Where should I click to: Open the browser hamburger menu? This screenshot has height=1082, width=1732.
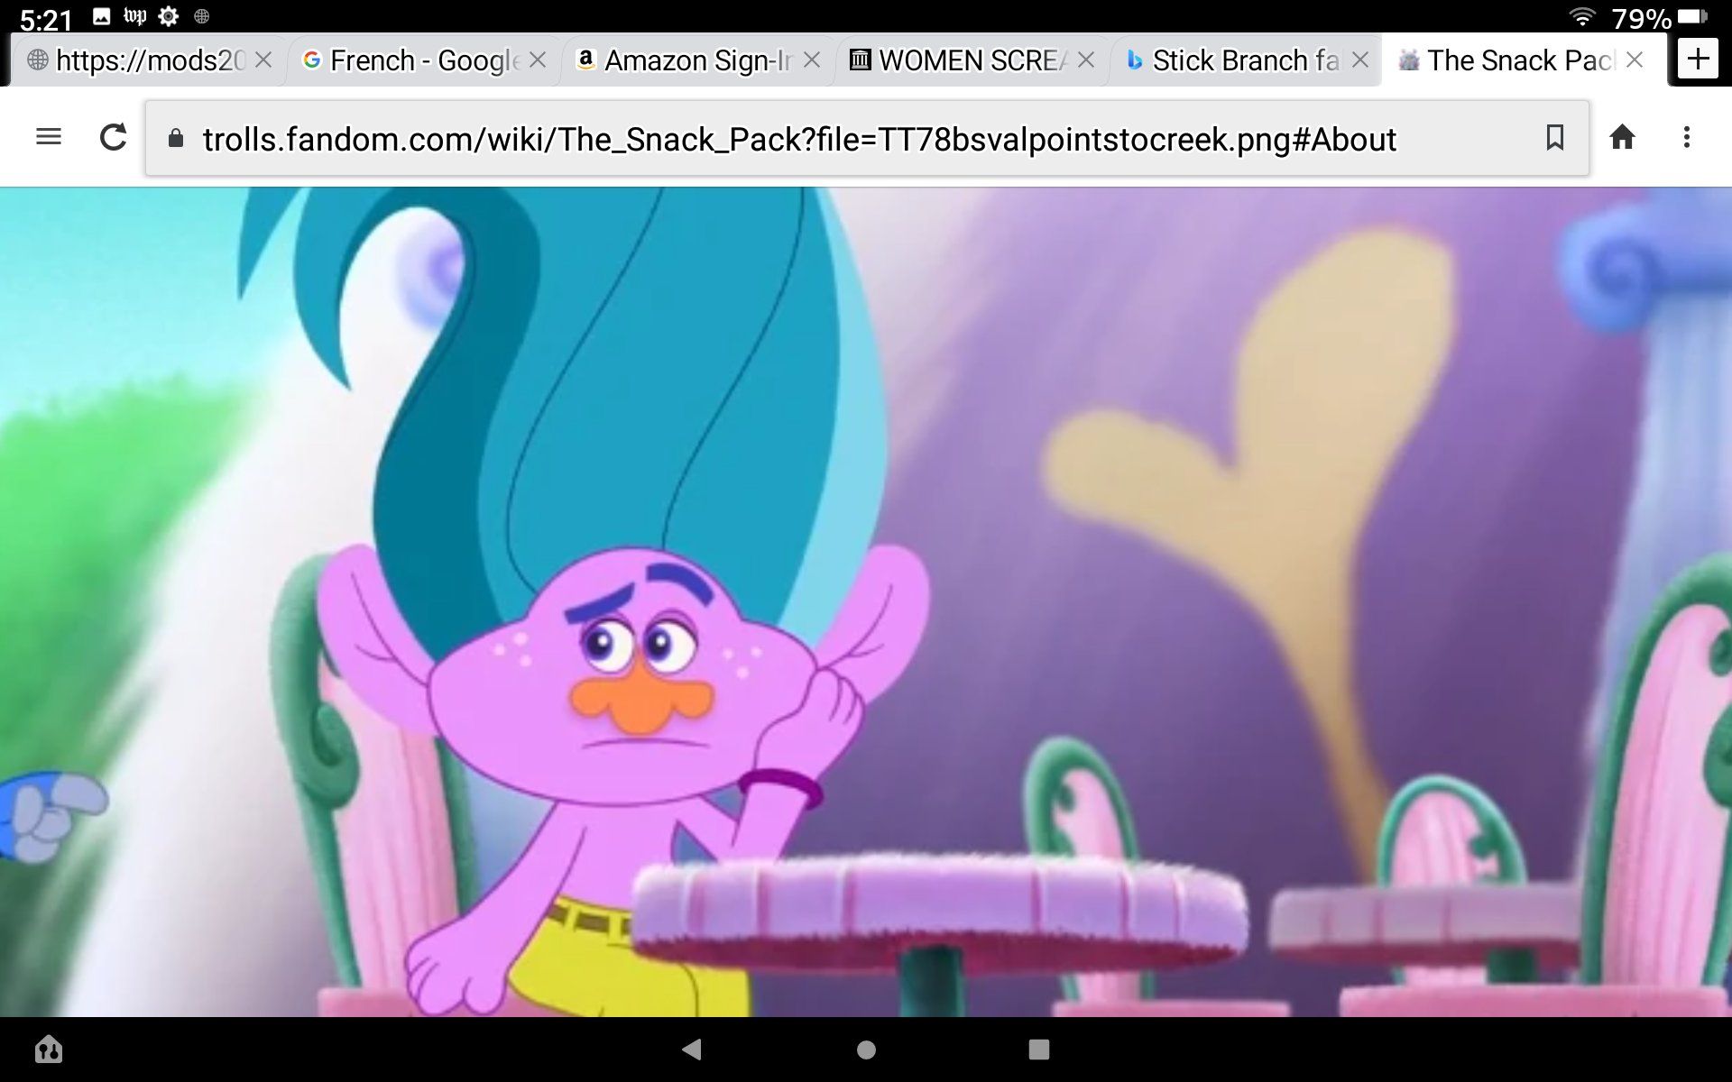point(49,137)
